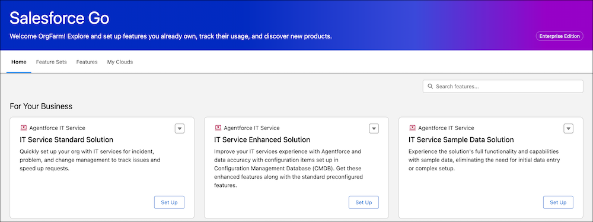Set Up the IT Service Sample Data Solution
Viewport: 593px width, 222px height.
[558, 202]
